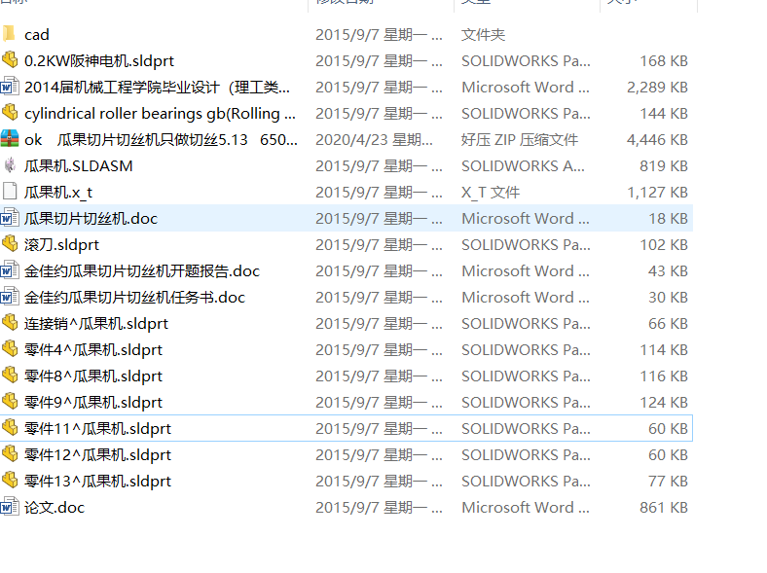Select file name 滚刀.sldprt

click(61, 245)
